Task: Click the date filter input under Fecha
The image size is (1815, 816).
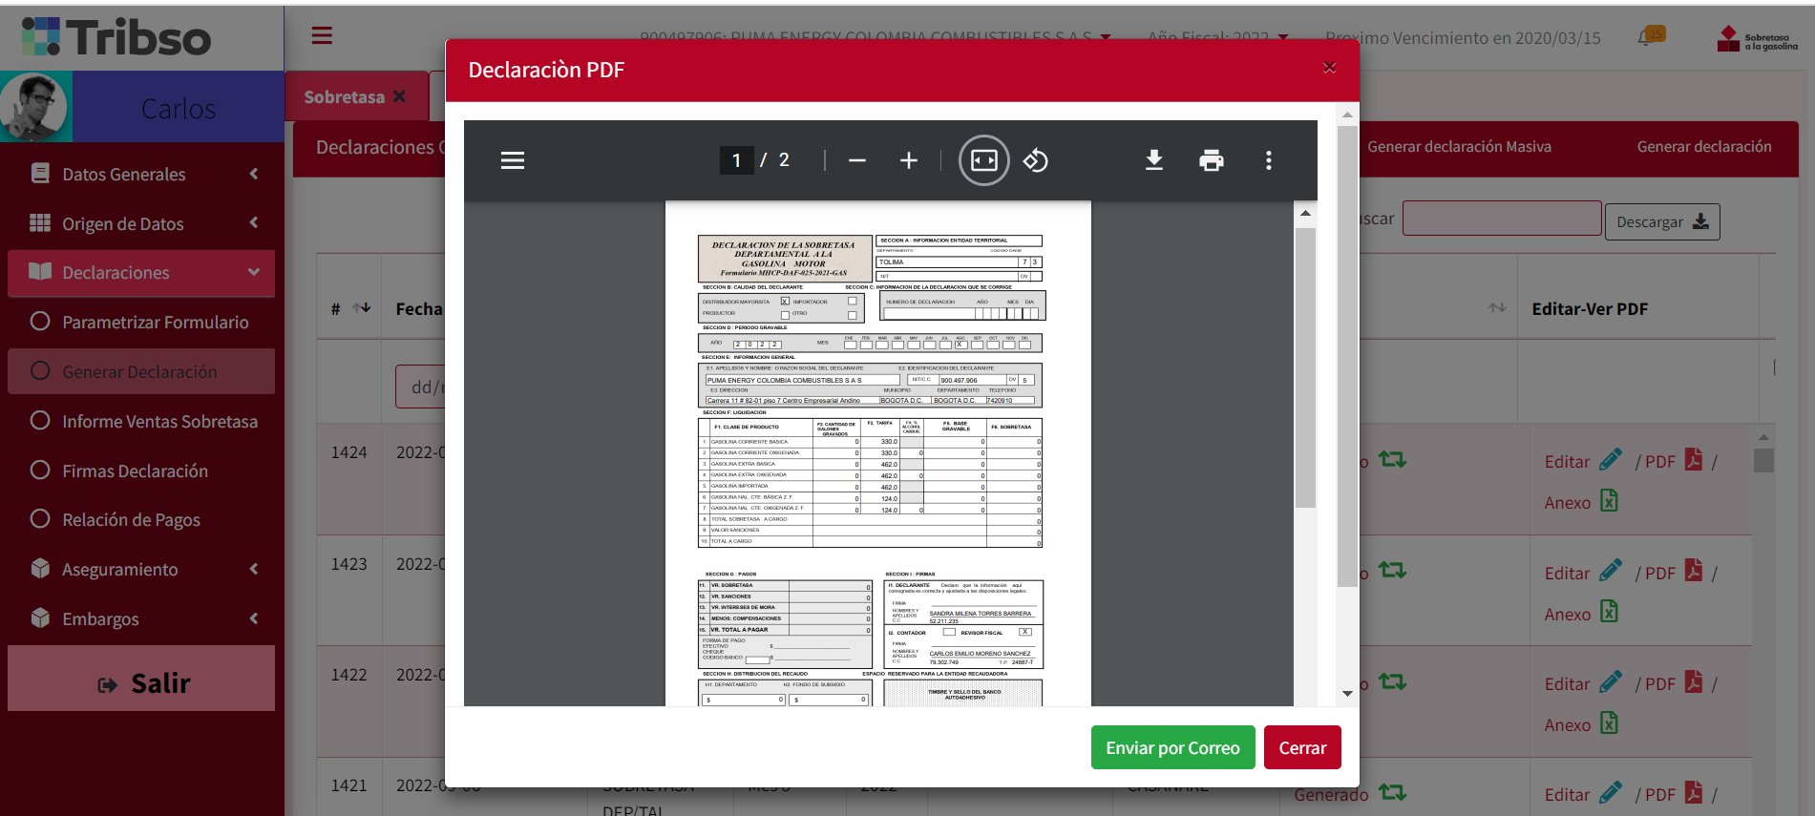Action: pyautogui.click(x=421, y=387)
